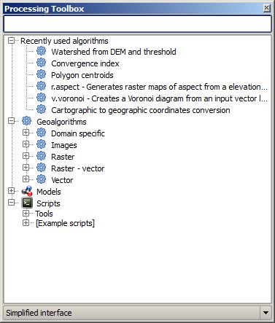Viewport: 275px width, 323px height.
Task: Click gear icon next to Polygon centroids
Action: click(x=41, y=74)
